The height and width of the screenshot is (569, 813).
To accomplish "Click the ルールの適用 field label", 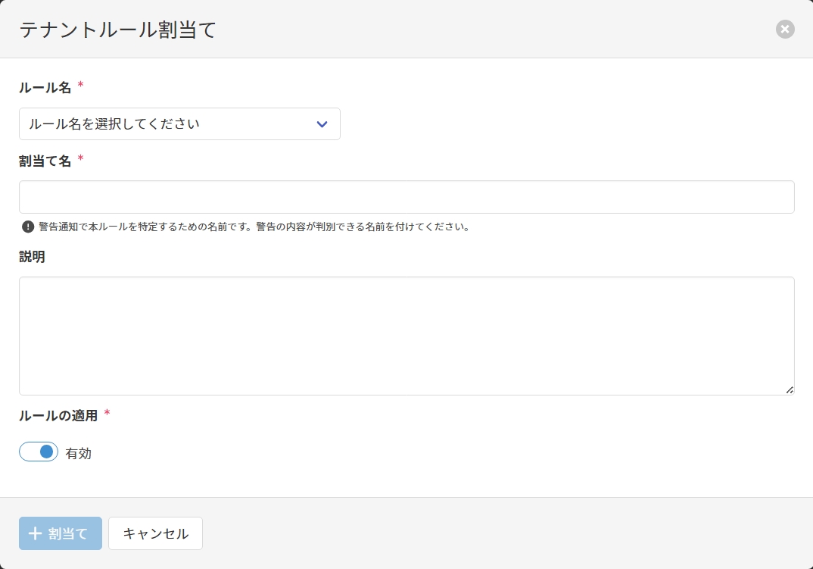I will coord(58,415).
